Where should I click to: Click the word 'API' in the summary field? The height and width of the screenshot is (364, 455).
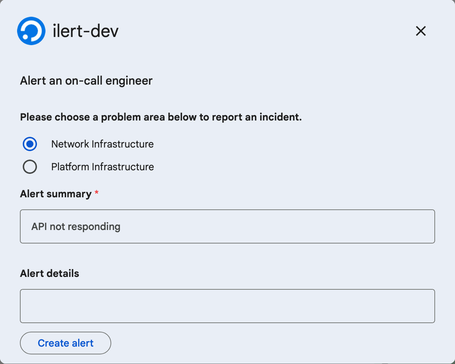click(x=39, y=226)
